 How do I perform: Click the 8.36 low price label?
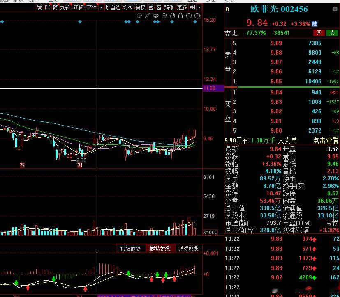[x=81, y=160]
